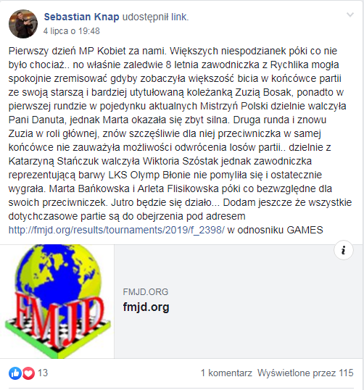The height and width of the screenshot is (390, 364).
Task: Show who reacted via count 13
Action: [43, 373]
